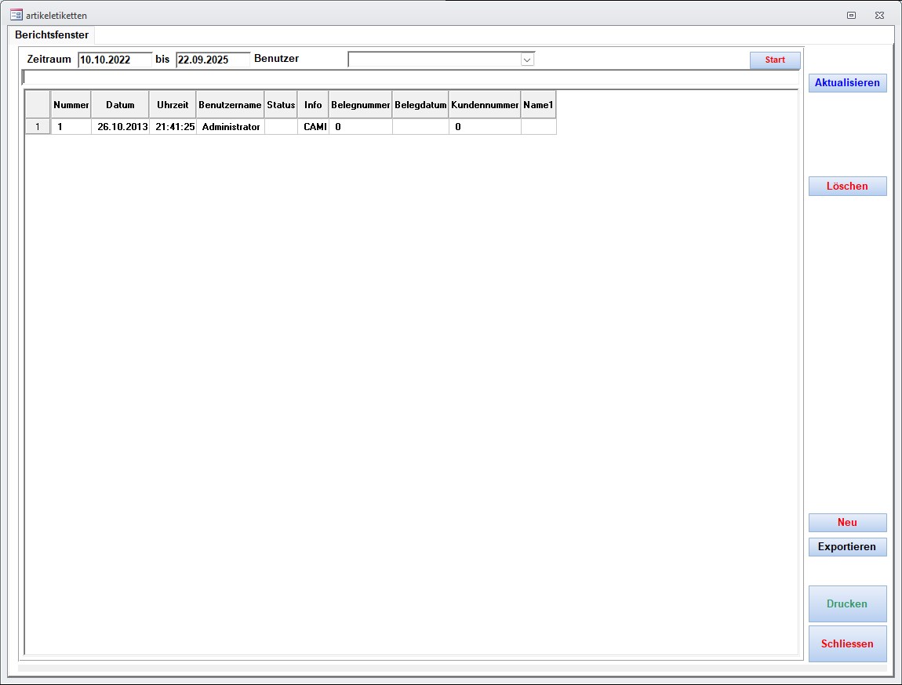
Task: Click the Exportieren button
Action: [847, 547]
